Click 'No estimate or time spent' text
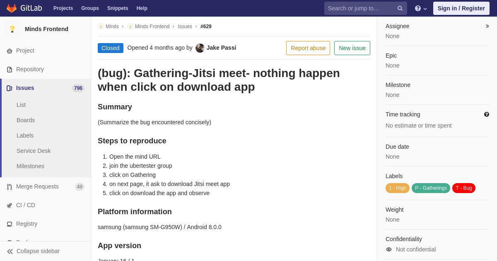497x261 pixels. 419,126
